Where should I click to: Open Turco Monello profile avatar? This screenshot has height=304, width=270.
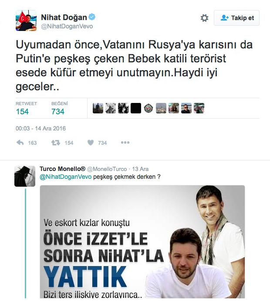click(25, 176)
